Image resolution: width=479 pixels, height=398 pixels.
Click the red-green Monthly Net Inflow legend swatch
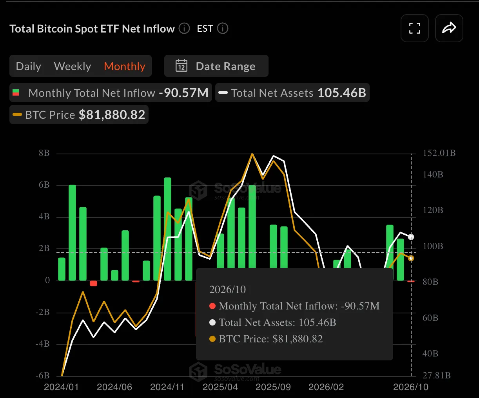pos(16,93)
